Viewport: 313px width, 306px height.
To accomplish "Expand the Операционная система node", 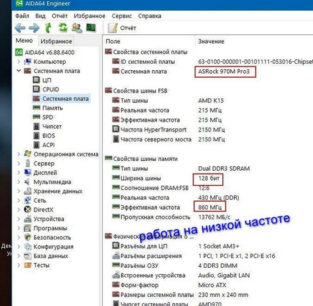I will (19, 154).
